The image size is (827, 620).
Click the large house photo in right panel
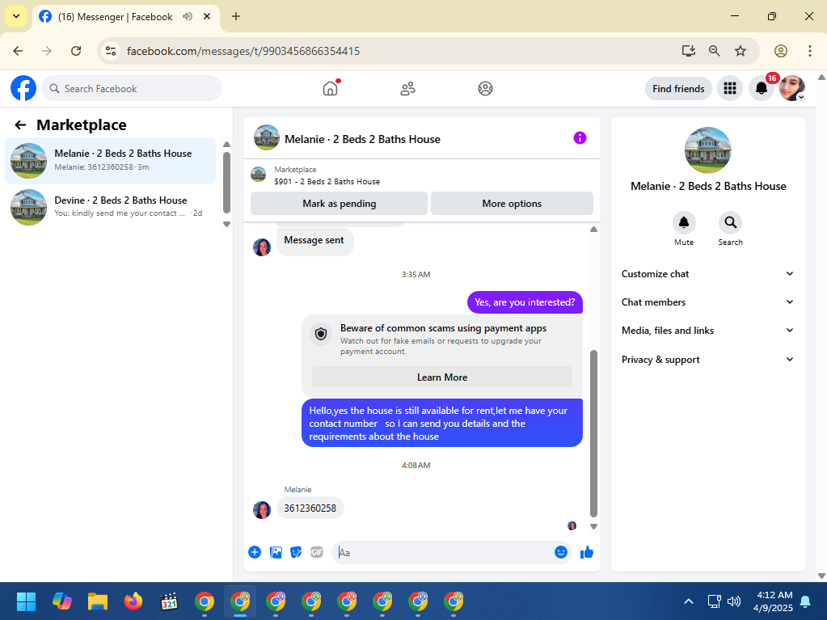[708, 150]
